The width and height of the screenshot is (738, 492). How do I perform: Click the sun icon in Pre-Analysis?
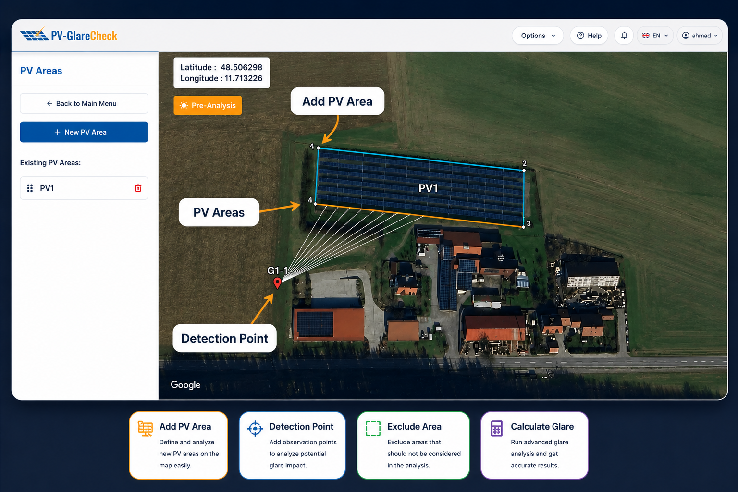[184, 105]
